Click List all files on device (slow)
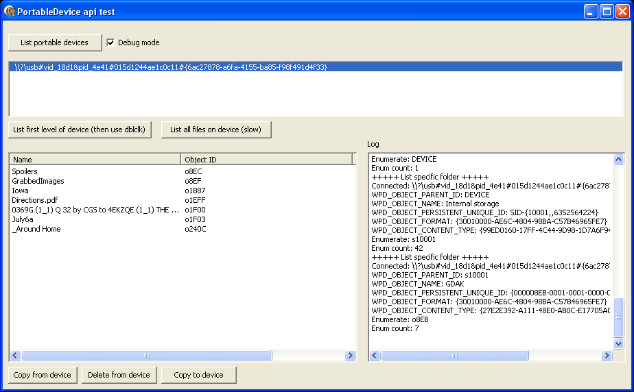 click(x=216, y=130)
